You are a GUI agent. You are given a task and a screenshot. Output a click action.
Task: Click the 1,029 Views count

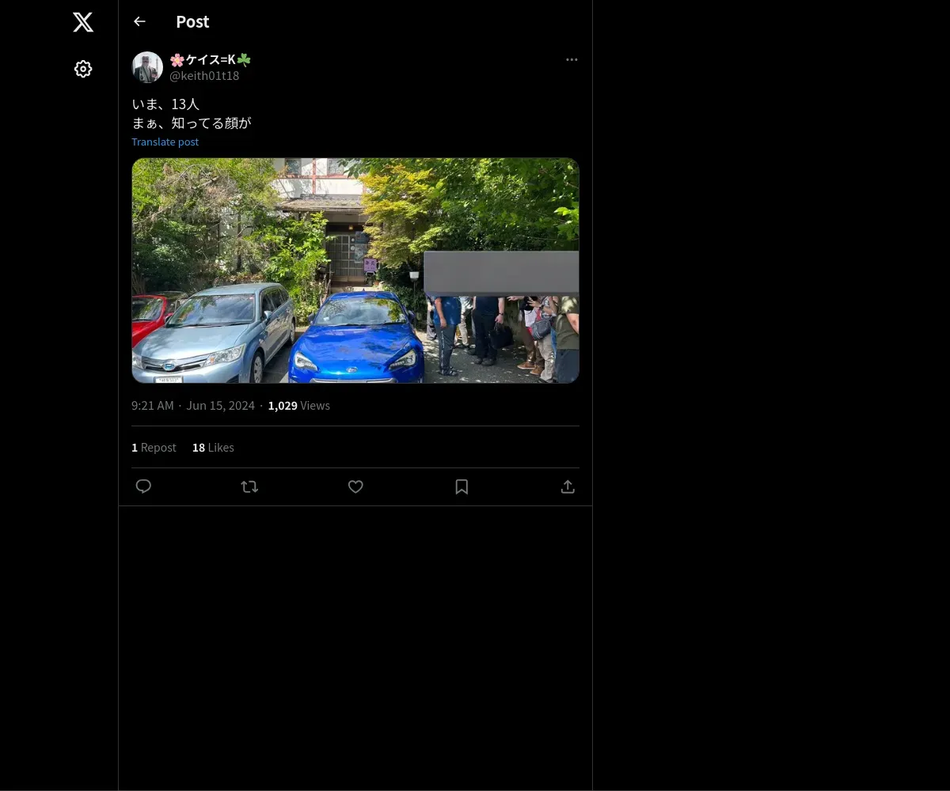click(x=298, y=405)
